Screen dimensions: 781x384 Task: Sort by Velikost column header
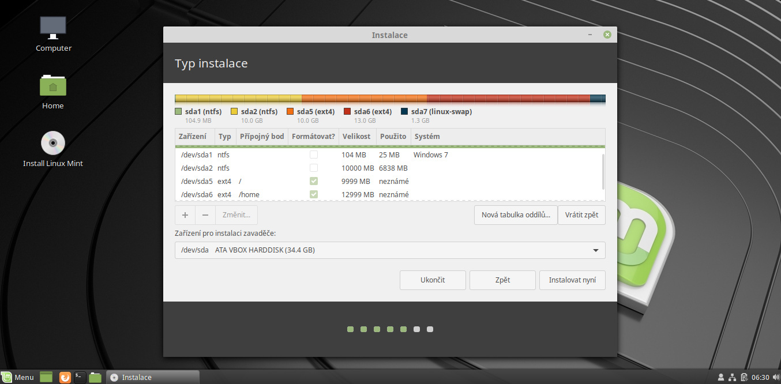(357, 137)
